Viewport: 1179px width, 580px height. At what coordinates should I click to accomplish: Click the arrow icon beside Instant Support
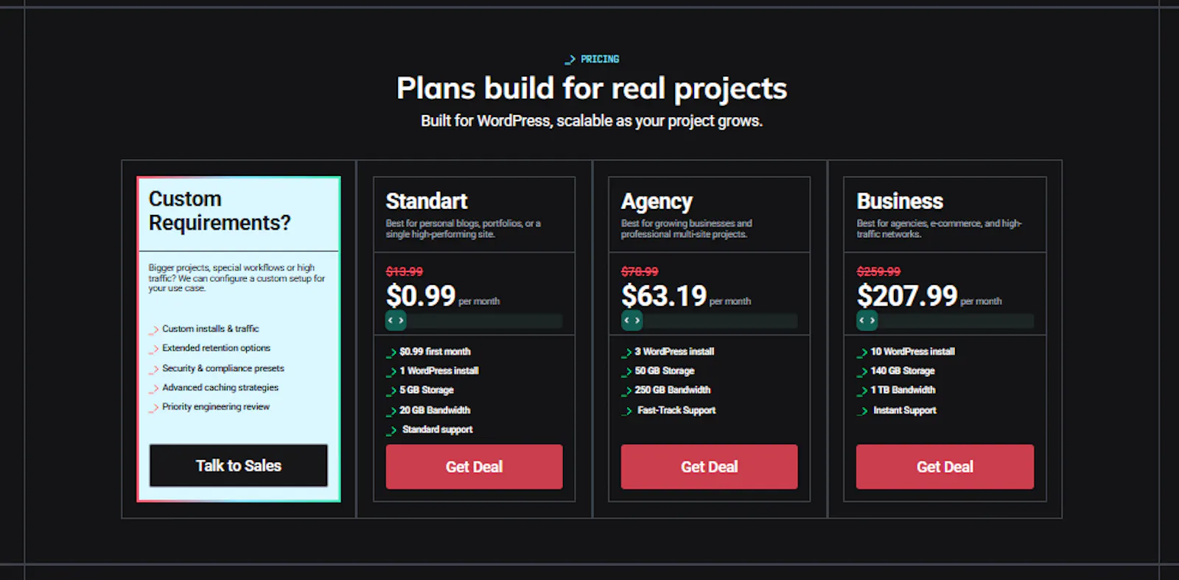click(x=862, y=411)
